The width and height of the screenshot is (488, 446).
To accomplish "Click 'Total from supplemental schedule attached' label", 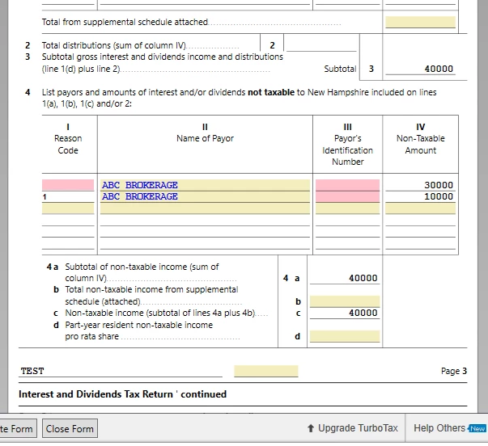I will 125,22.
